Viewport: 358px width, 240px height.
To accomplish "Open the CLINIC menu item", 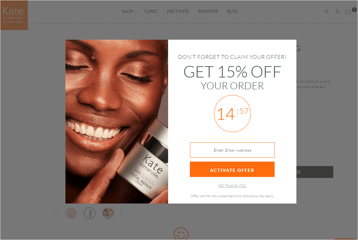I will click(151, 11).
